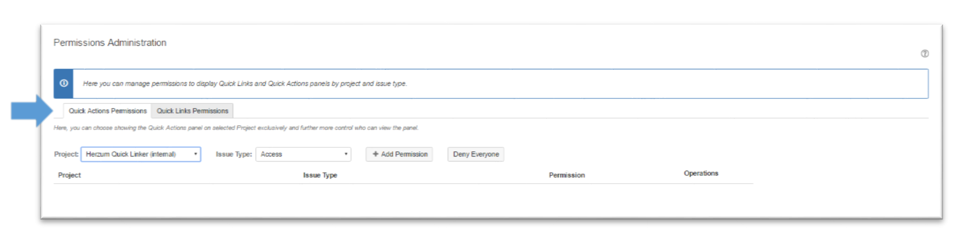Click the Issue Type column header

click(320, 175)
